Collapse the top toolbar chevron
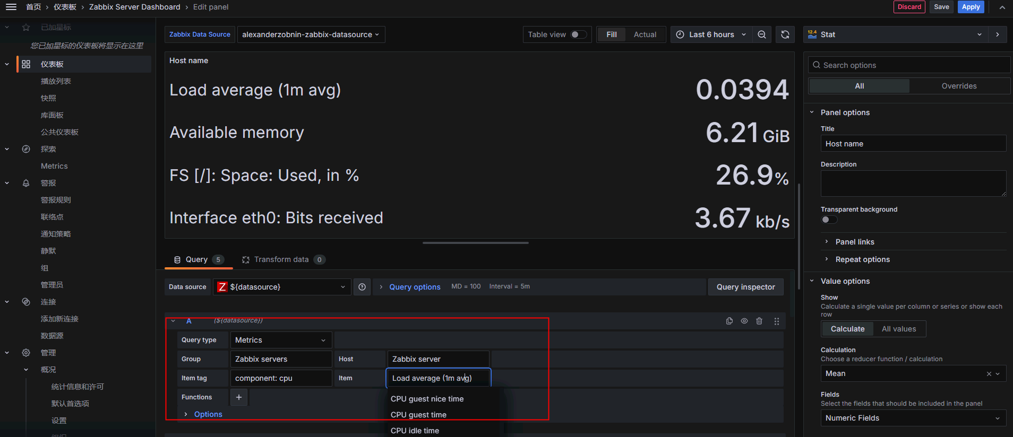The height and width of the screenshot is (437, 1013). (1002, 7)
